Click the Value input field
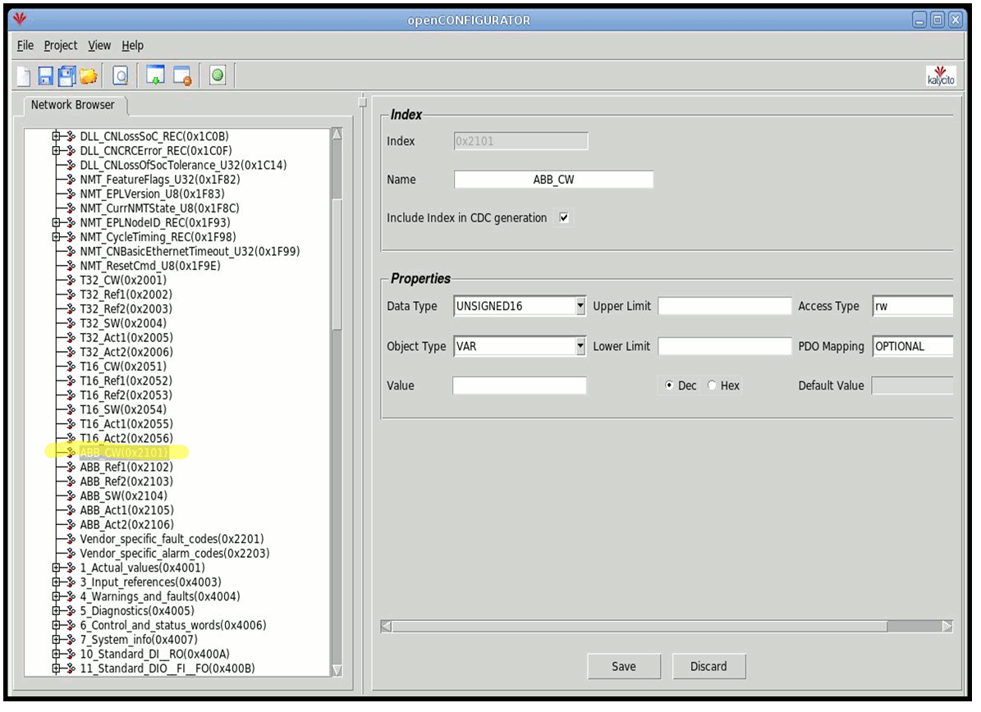 point(520,385)
